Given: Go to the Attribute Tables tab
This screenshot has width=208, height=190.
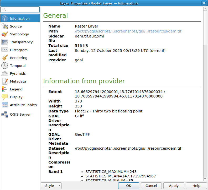Looking at the screenshot, I should (23, 105).
